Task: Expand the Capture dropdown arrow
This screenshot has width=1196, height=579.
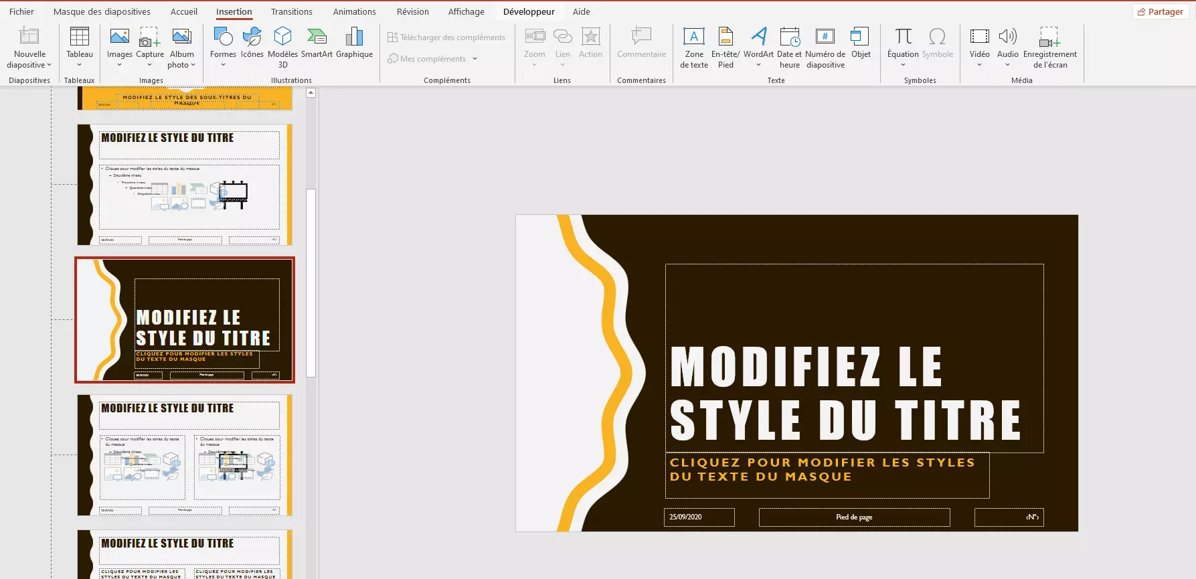Action: [x=149, y=65]
